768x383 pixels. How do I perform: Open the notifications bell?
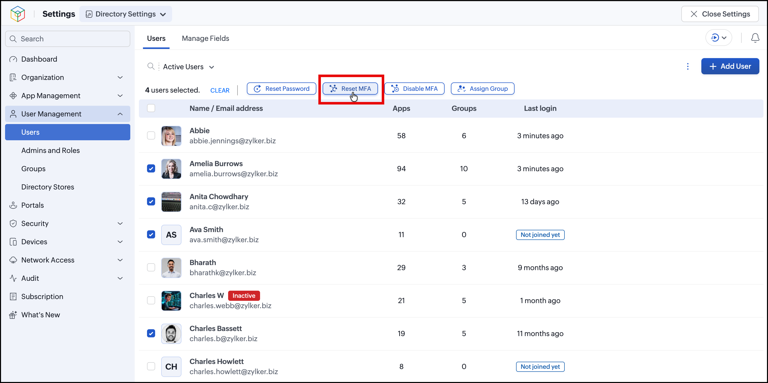[x=755, y=38]
